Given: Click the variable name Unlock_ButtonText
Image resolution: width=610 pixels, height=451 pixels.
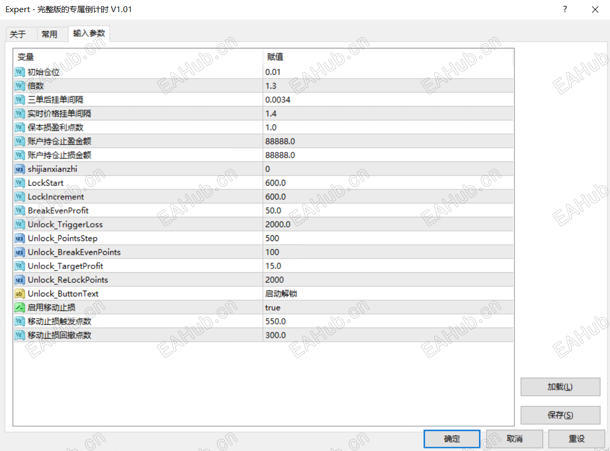Looking at the screenshot, I should (x=63, y=294).
